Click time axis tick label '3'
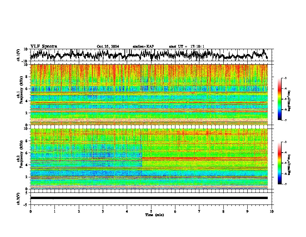 (x=103, y=211)
